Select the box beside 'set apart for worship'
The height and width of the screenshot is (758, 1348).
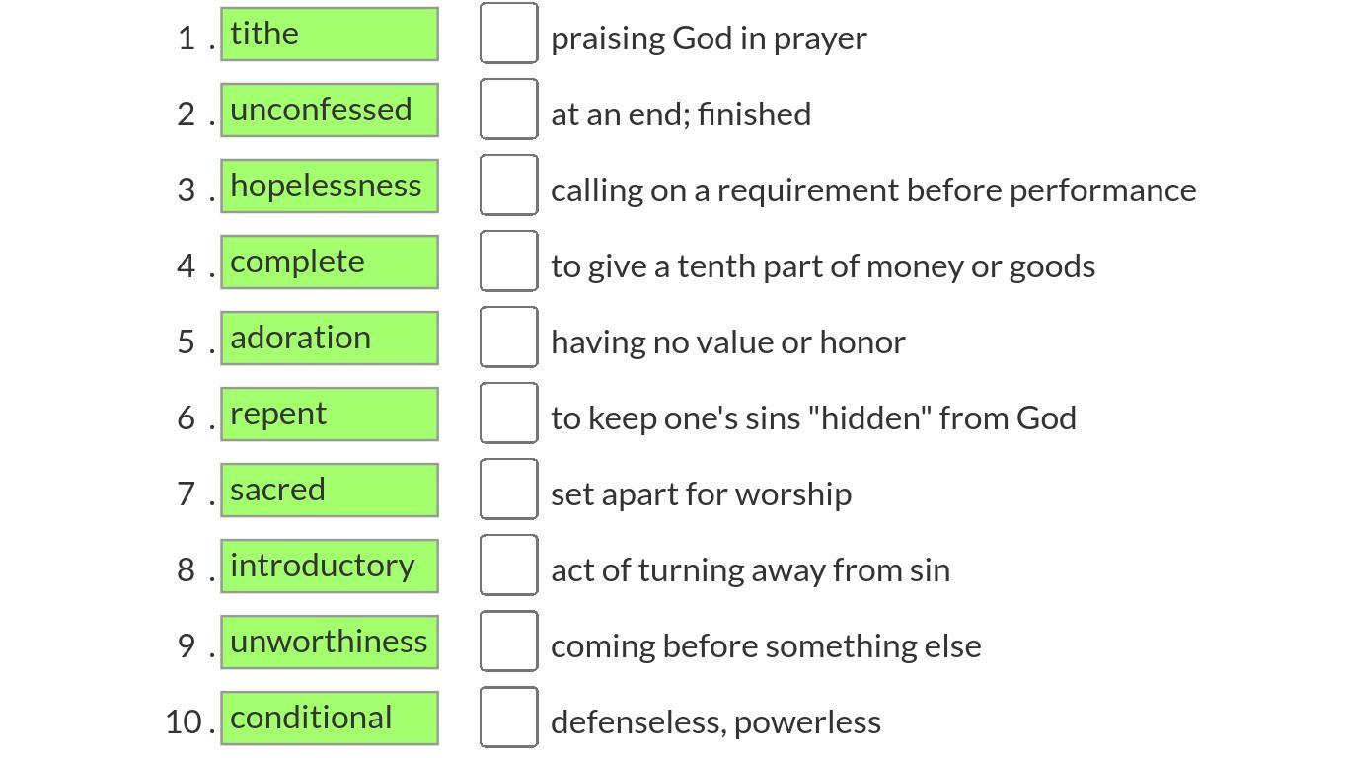click(x=509, y=490)
